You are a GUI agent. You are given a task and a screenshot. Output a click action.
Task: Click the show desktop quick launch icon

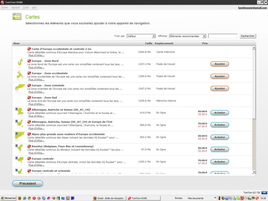[63, 198]
